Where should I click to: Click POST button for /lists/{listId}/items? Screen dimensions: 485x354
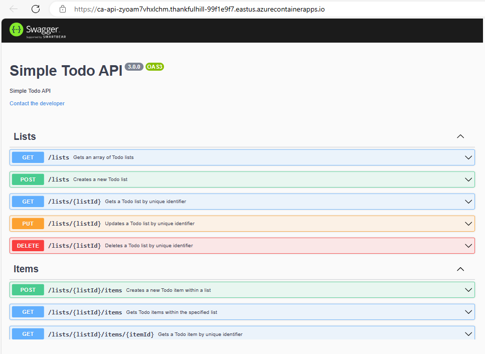(28, 290)
